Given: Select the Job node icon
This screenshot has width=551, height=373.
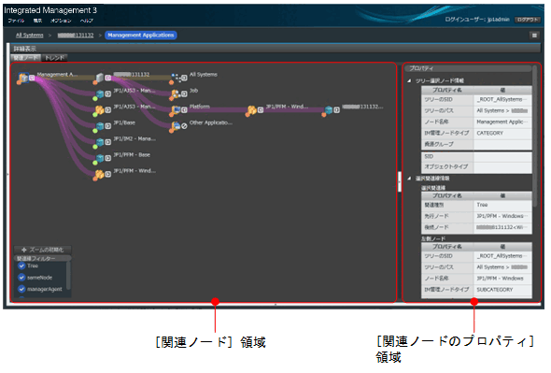Looking at the screenshot, I should coord(176,94).
